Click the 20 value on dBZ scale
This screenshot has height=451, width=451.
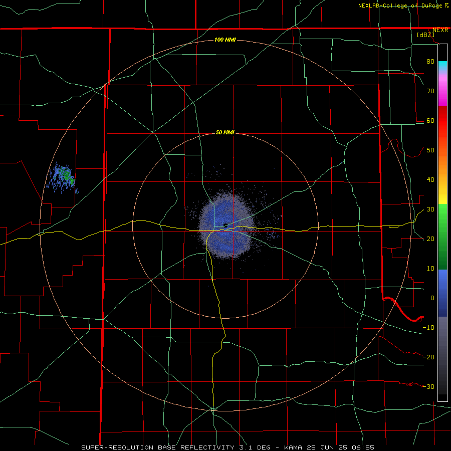tap(430, 240)
